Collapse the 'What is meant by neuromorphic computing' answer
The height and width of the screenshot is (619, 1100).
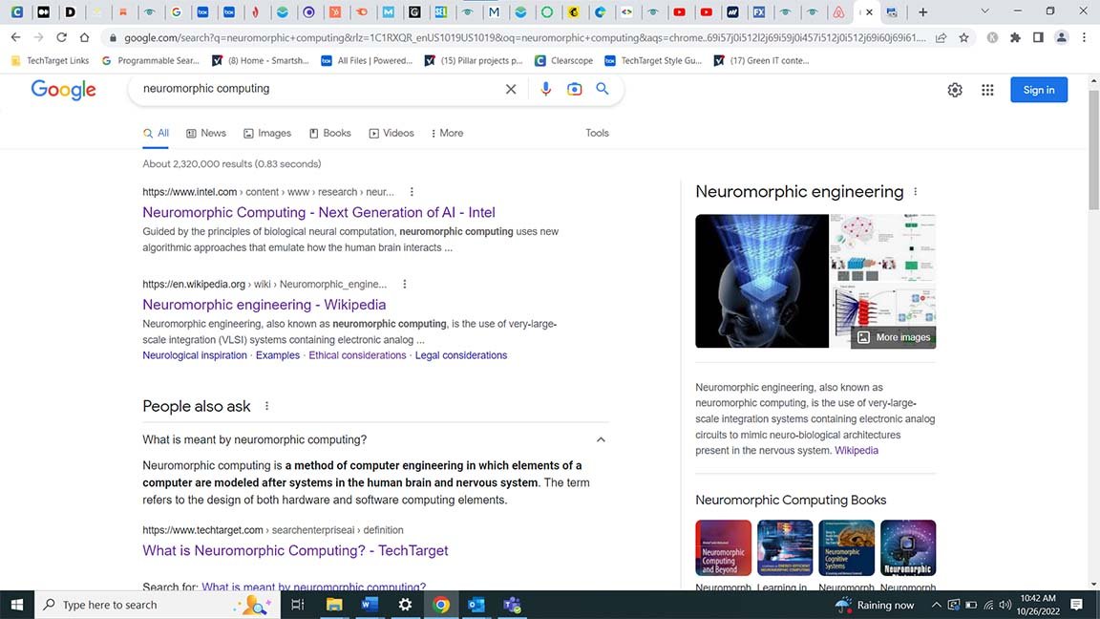pos(601,439)
